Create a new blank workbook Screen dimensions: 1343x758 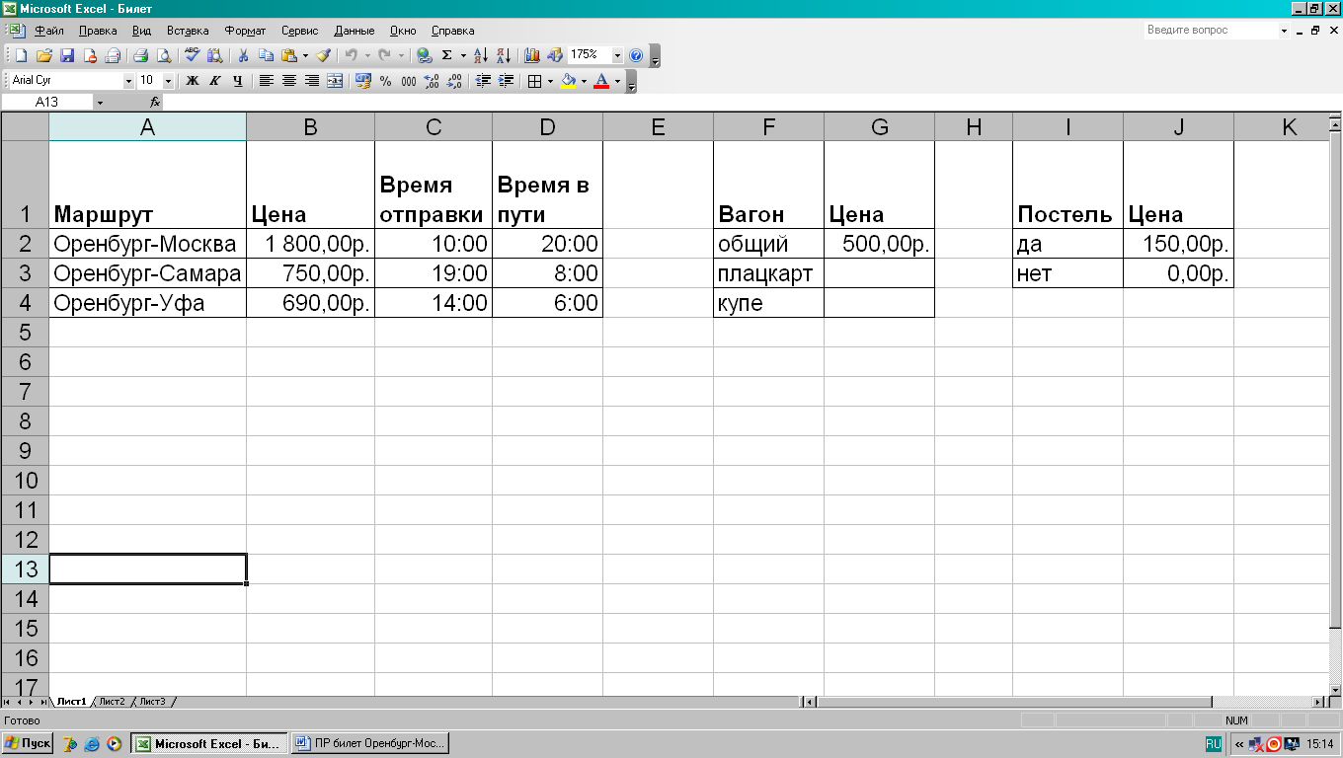click(21, 55)
